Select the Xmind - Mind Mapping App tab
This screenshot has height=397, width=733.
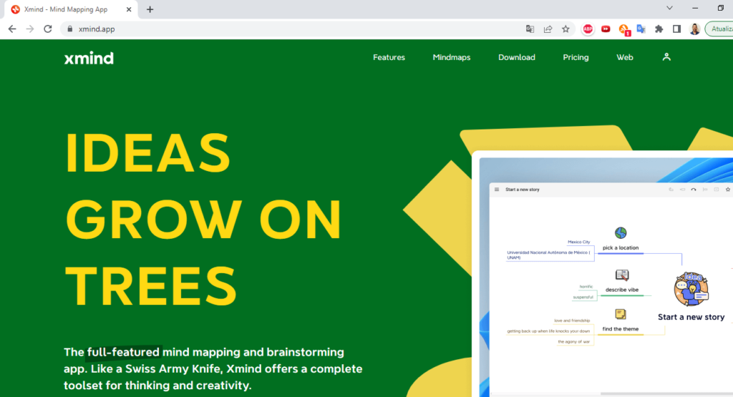pos(71,9)
